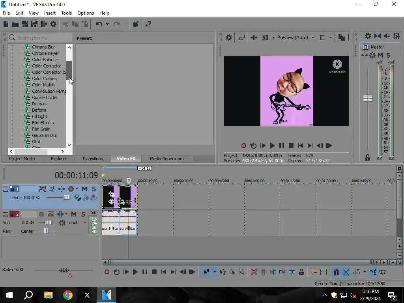Copy preview snapshot to clipboard
This screenshot has height=303, width=404.
click(341, 37)
